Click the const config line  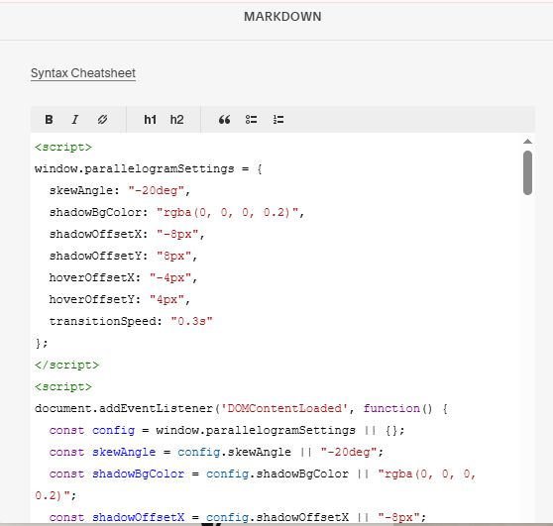(227, 431)
